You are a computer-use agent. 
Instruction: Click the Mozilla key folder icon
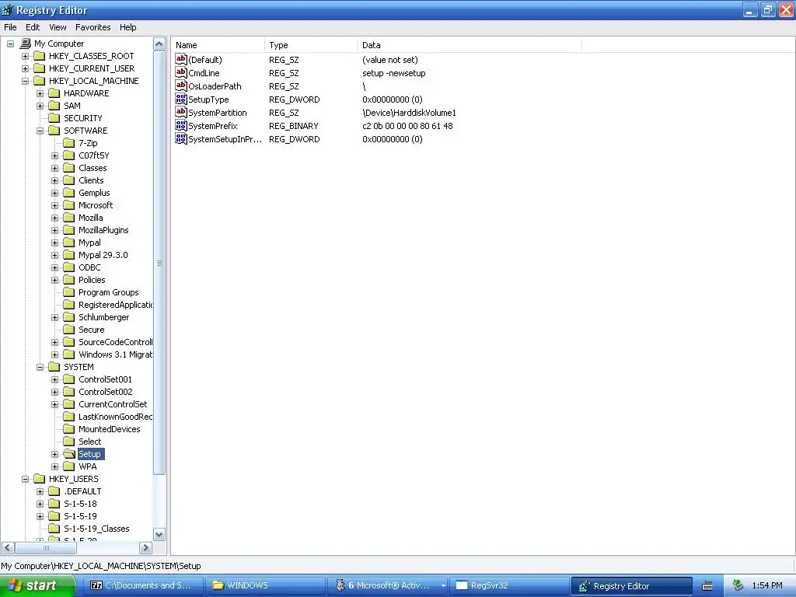click(68, 218)
